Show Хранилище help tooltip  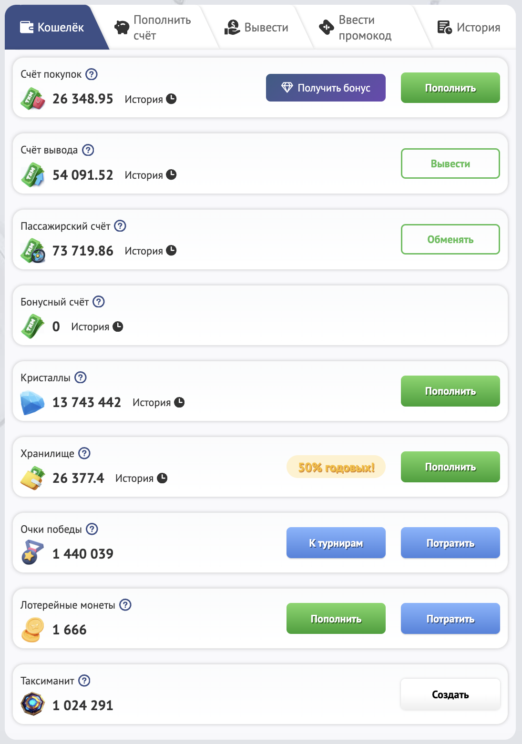pos(84,453)
